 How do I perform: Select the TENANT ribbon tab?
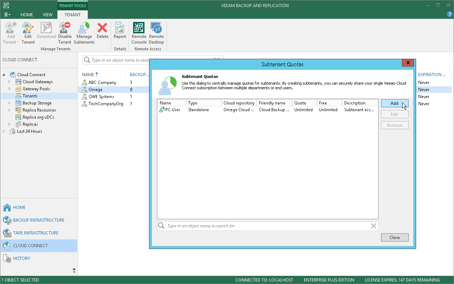(73, 15)
